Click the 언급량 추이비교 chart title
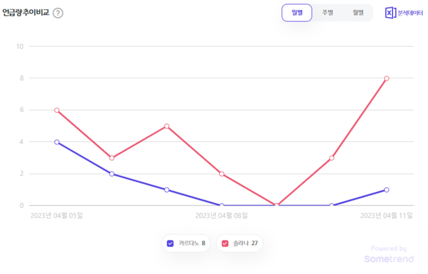 click(26, 13)
